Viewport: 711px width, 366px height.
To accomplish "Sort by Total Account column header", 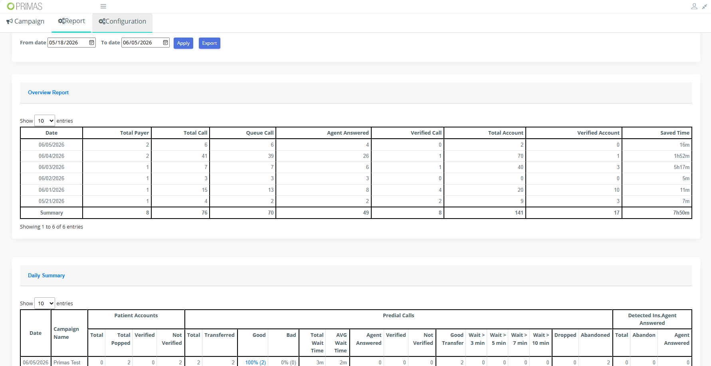I will [x=485, y=133].
